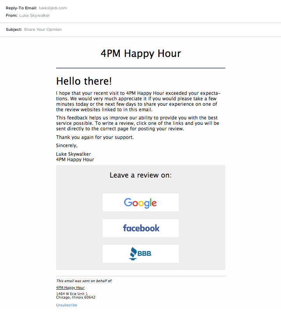Viewport: 281px width, 313px height.
Task: Click 'This email was sent on behalf of:' text
Action: [84, 281]
